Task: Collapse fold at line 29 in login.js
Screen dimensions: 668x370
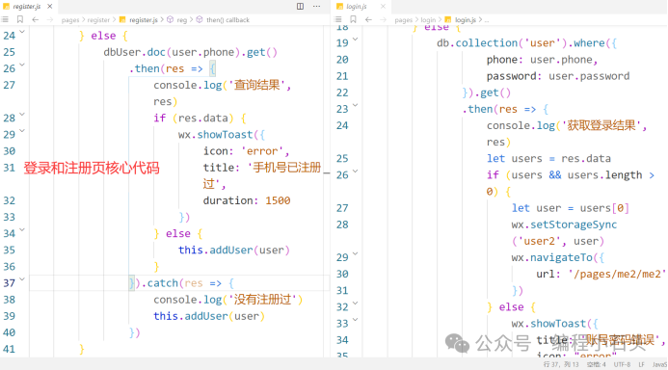Action: coord(356,253)
